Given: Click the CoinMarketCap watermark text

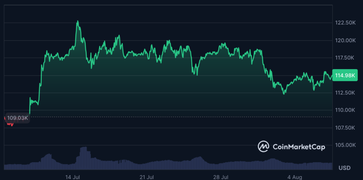Looking at the screenshot, I should coord(298,147).
